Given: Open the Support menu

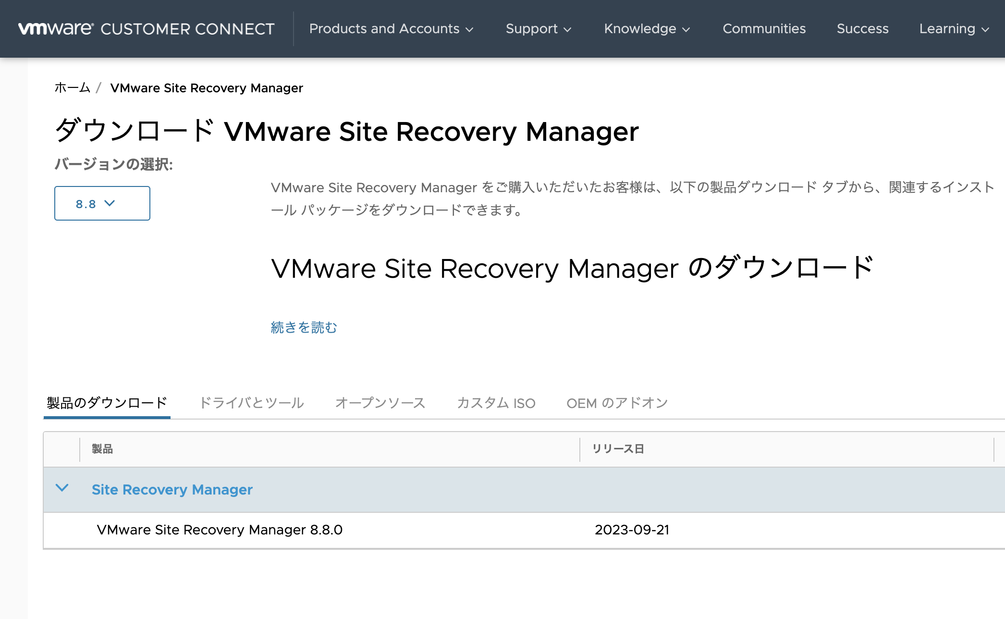Looking at the screenshot, I should pyautogui.click(x=538, y=29).
